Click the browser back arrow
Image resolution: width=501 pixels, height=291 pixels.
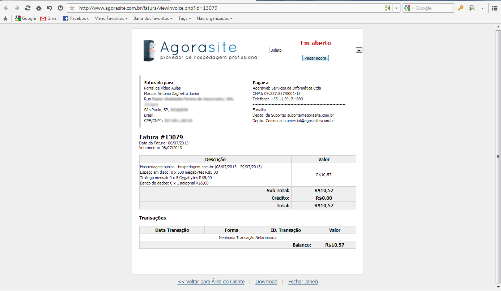[6, 8]
